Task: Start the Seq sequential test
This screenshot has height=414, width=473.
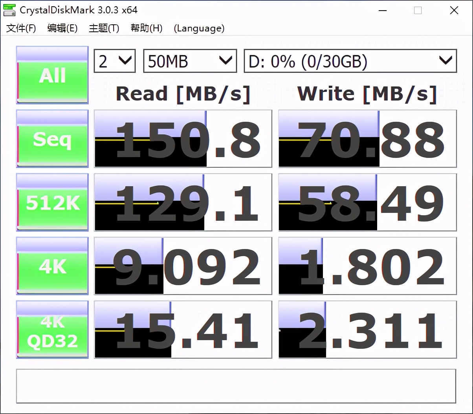Action: [52, 139]
